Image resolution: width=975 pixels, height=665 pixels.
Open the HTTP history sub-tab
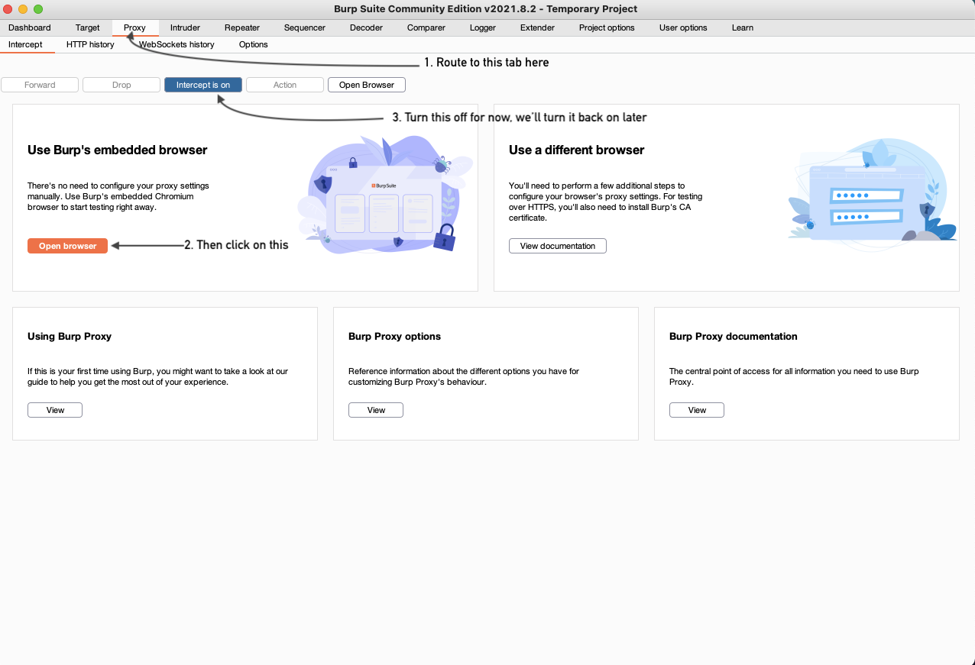[90, 44]
